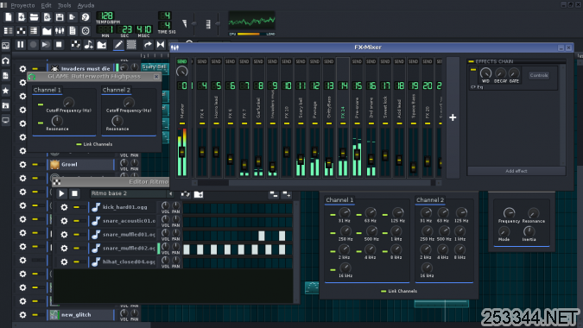Mute the hihat_closed04 track

76,262
